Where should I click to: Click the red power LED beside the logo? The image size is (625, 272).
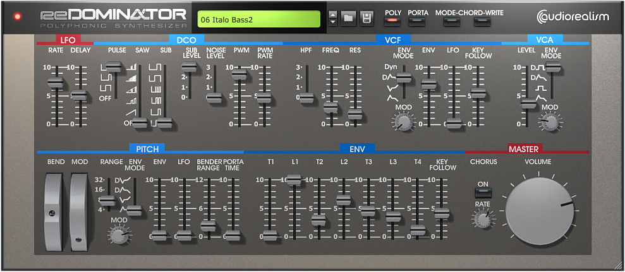click(x=17, y=17)
